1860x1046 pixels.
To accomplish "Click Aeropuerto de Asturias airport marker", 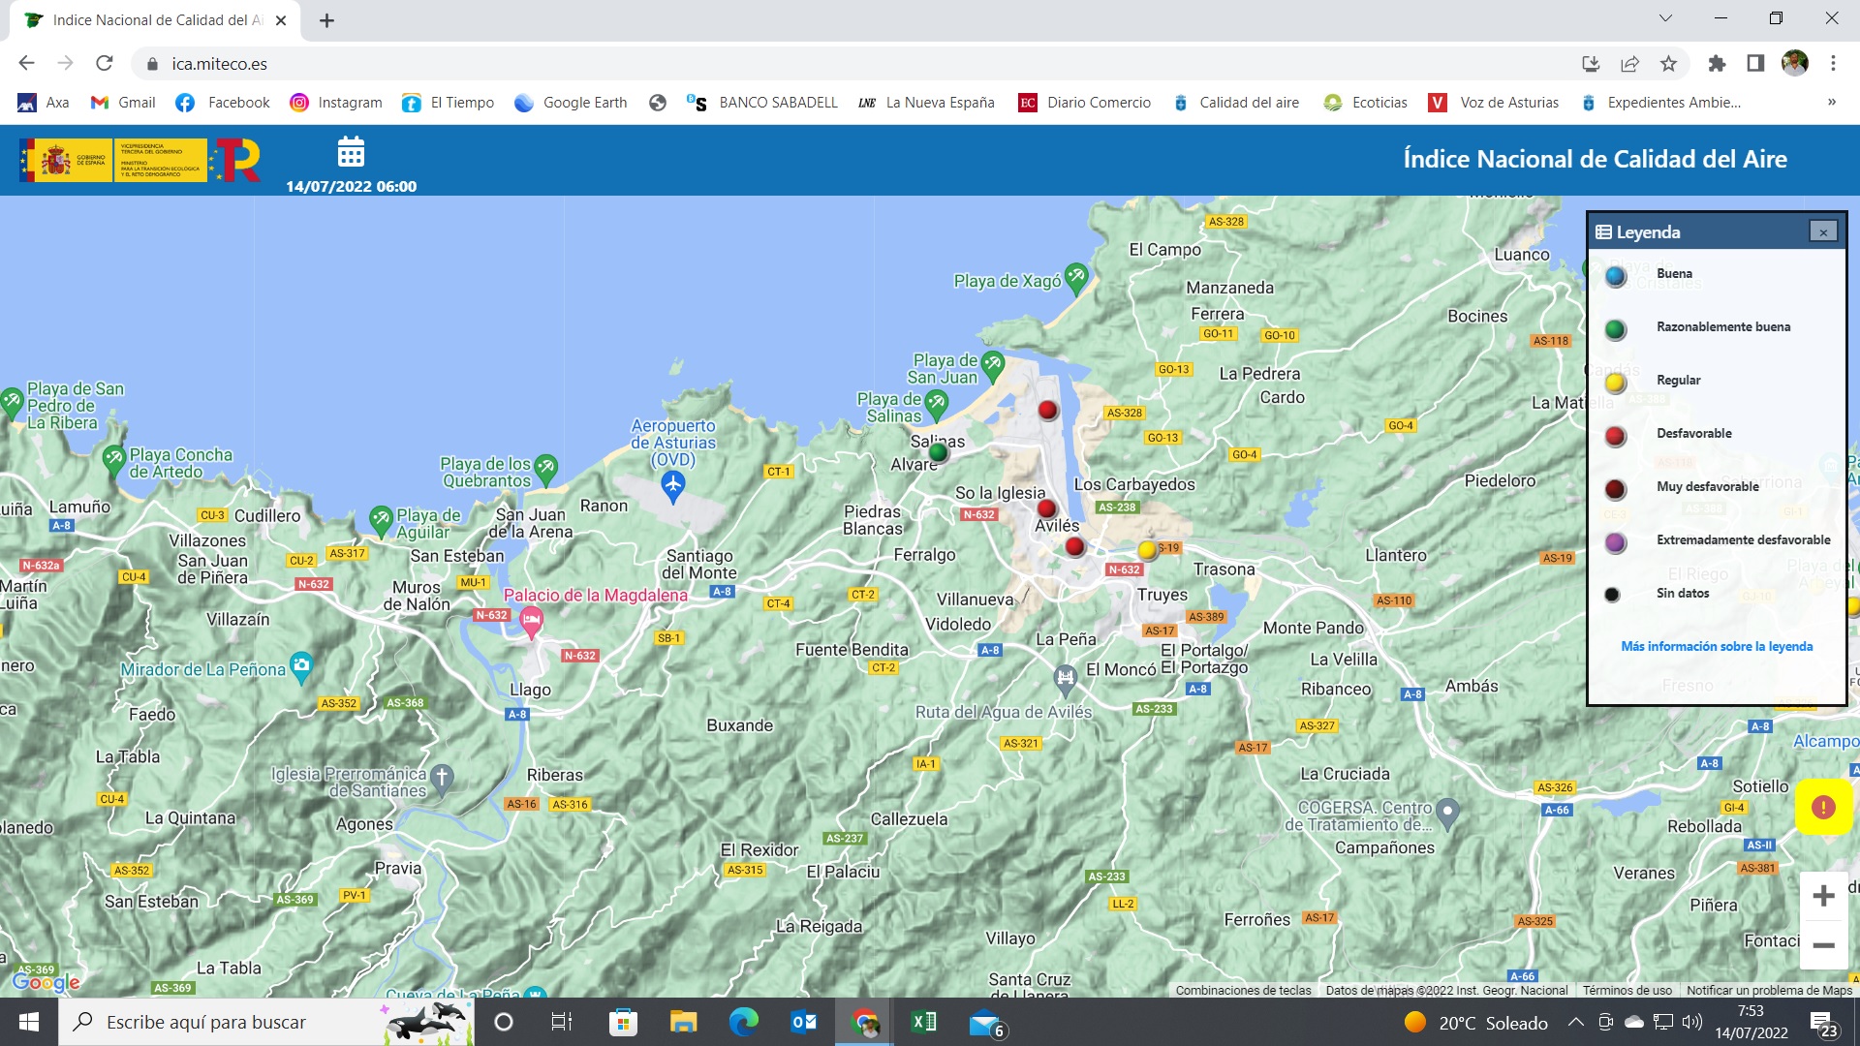I will (672, 482).
